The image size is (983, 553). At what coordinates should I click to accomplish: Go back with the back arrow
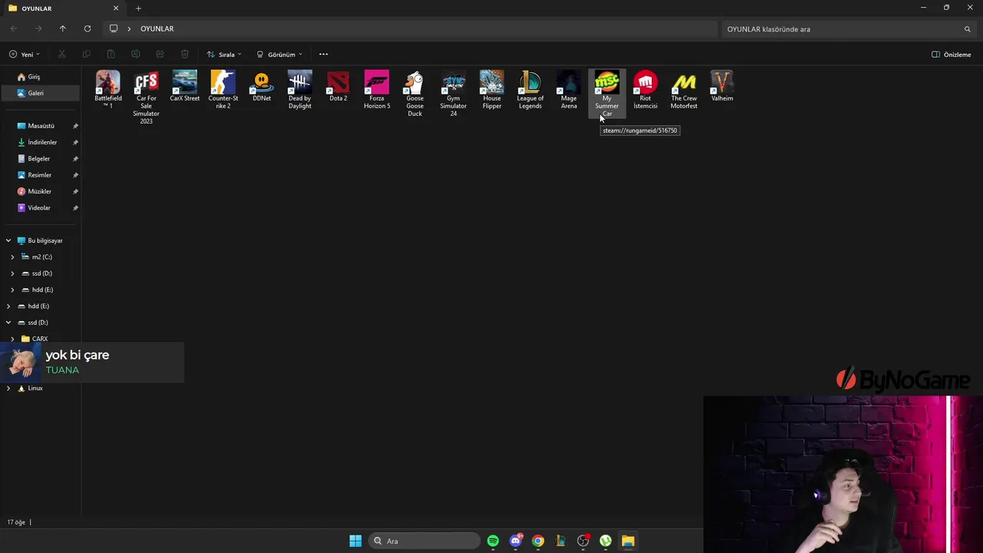click(14, 28)
